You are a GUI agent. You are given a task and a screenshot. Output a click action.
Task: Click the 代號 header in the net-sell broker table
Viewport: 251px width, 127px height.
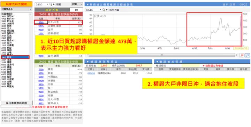pyautogui.click(x=41, y=66)
